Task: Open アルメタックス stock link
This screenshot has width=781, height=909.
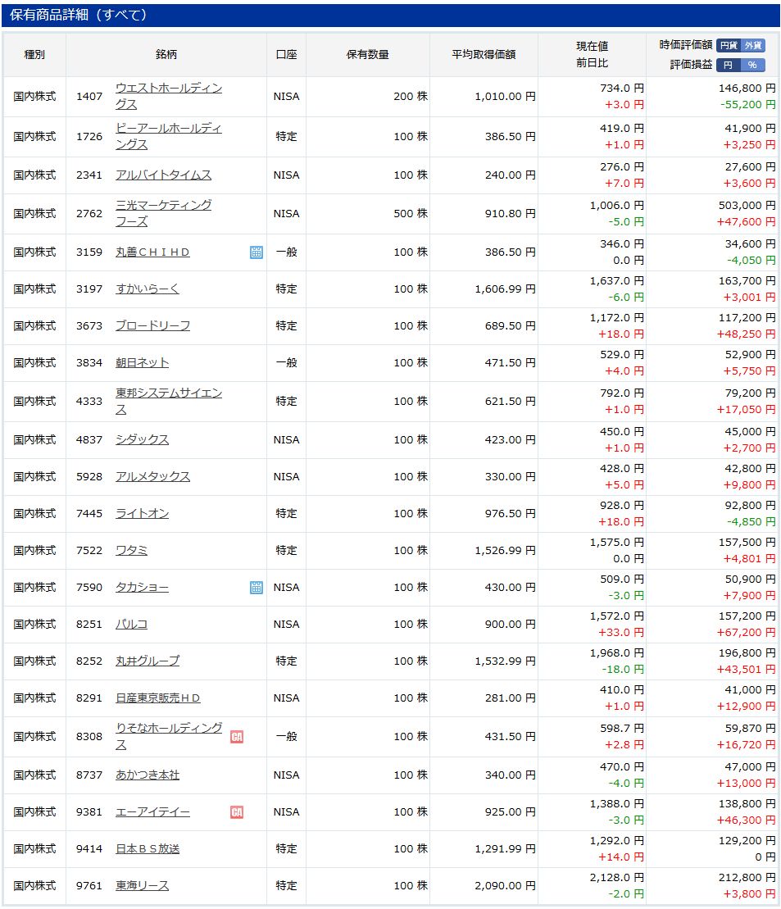Action: (152, 476)
